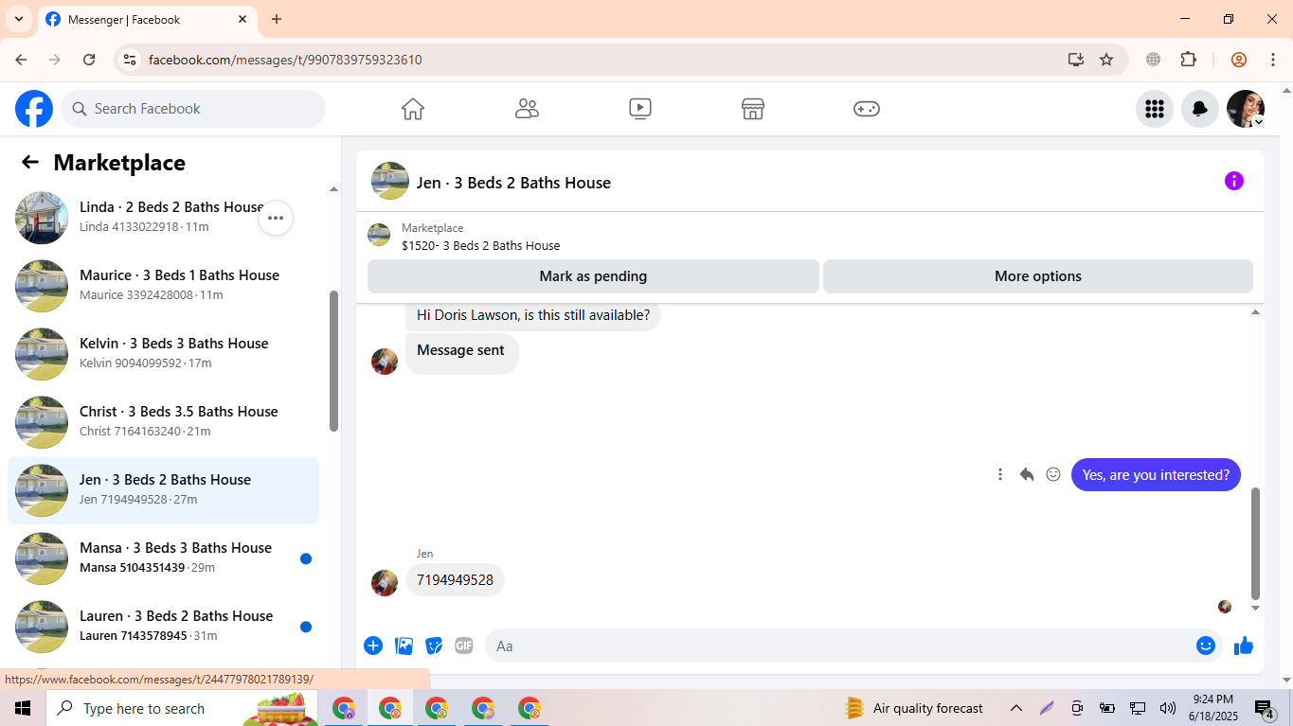Open the Facebook menu grid icon
The image size is (1293, 726).
pos(1154,109)
